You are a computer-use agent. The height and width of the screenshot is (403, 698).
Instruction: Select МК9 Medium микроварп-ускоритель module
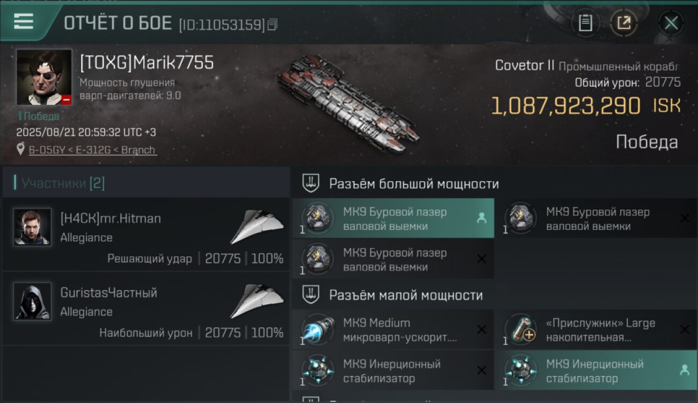393,329
